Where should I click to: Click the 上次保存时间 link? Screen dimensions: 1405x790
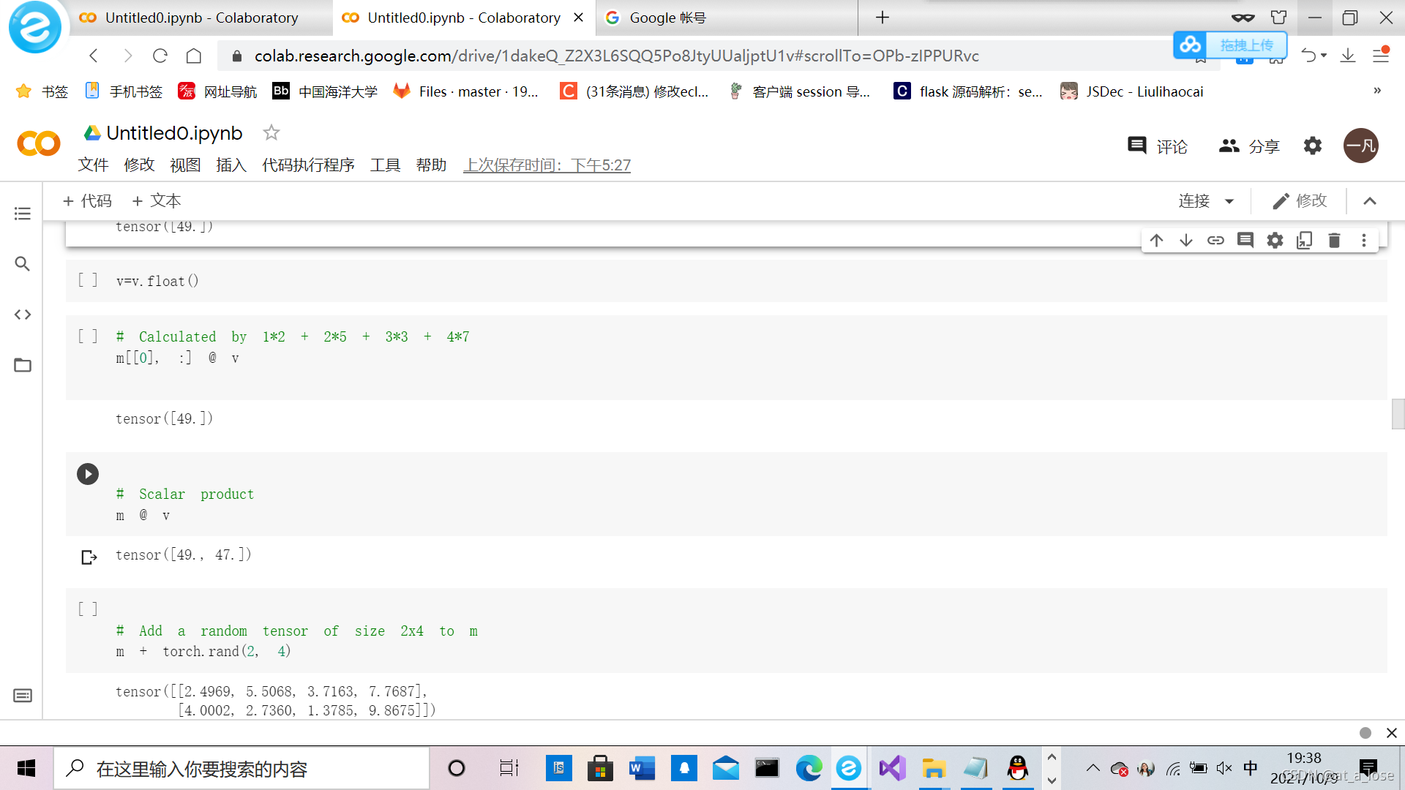pos(547,165)
